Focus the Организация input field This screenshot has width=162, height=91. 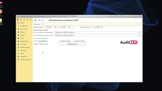(x=89, y=24)
